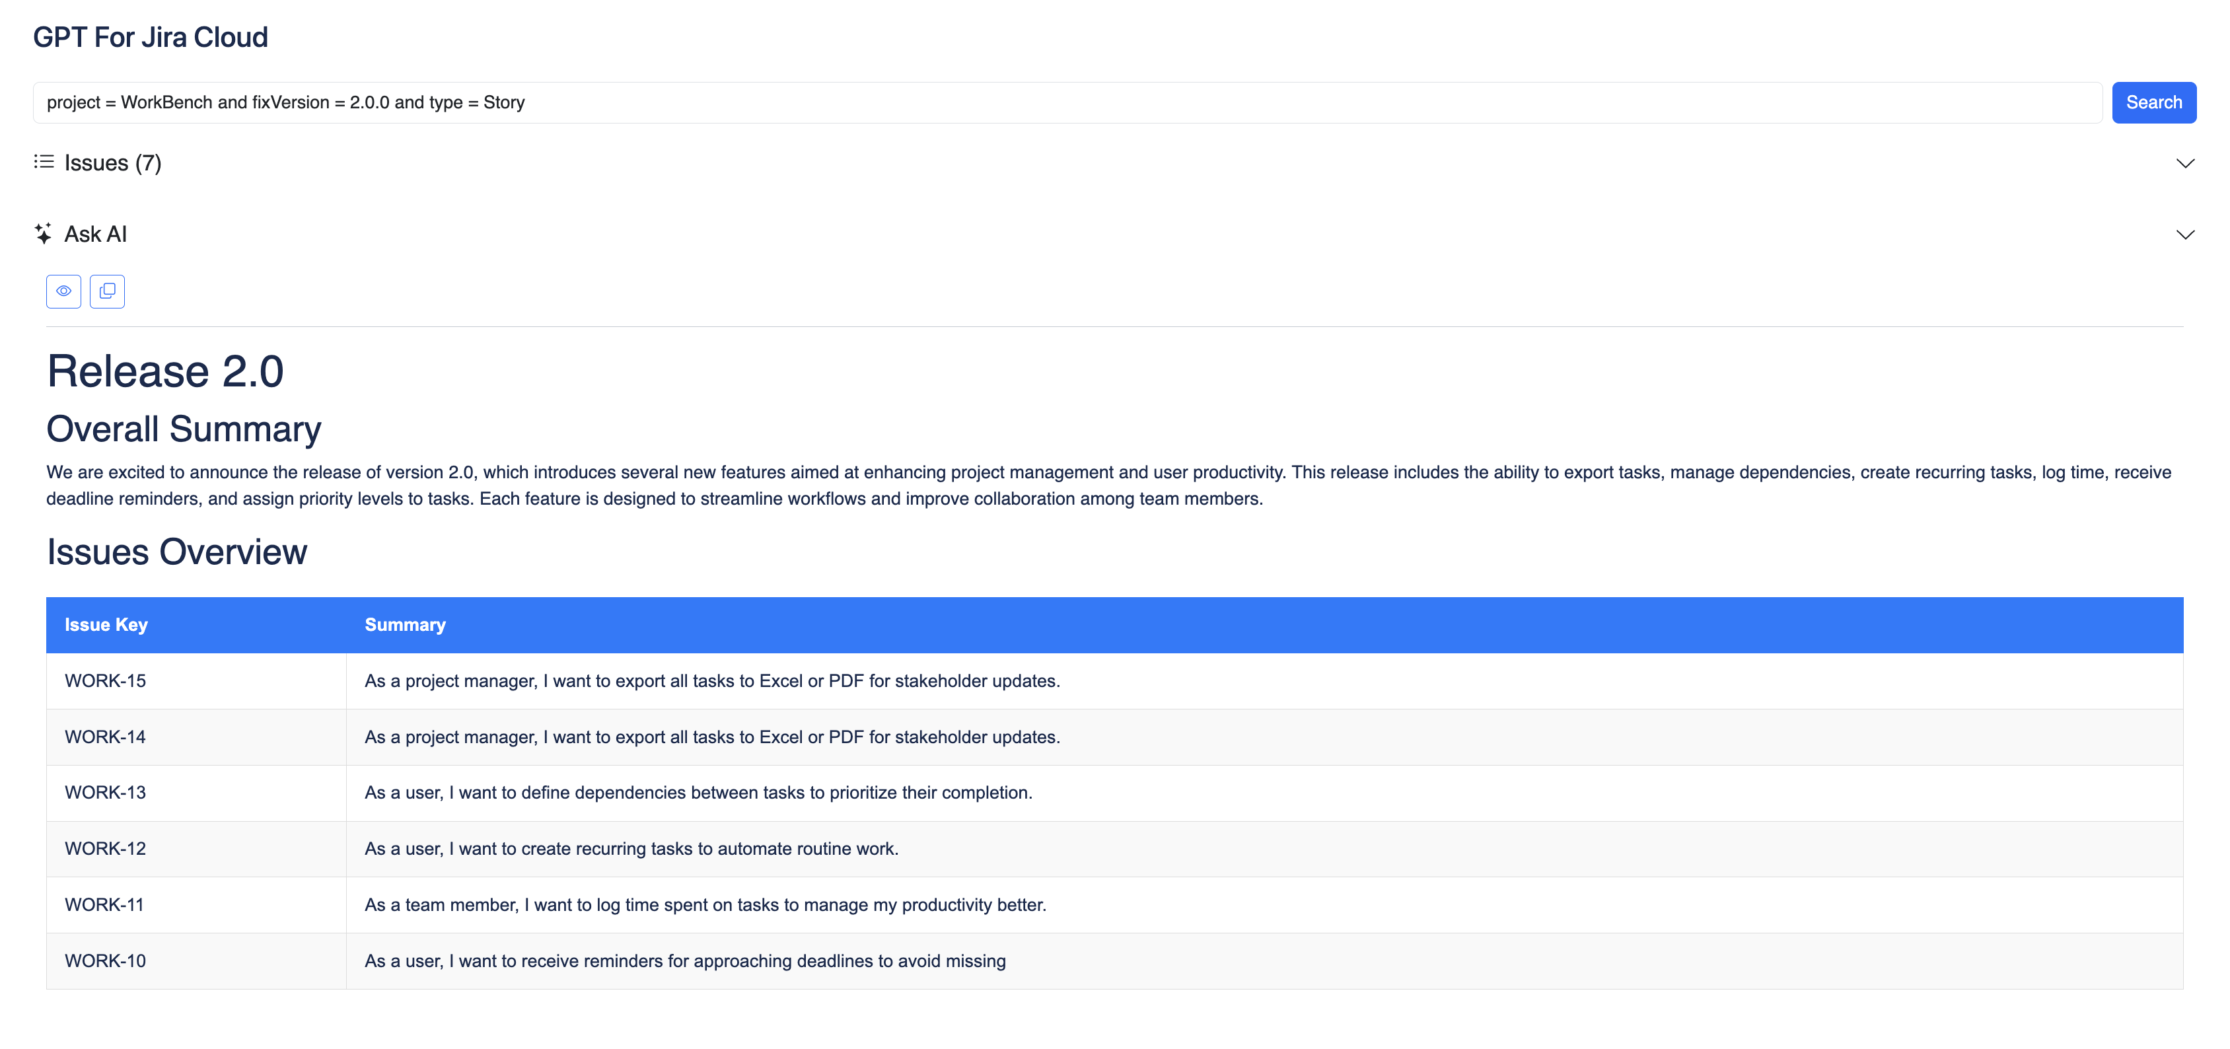
Task: Select the WORK-15 issue key cell
Action: click(106, 681)
